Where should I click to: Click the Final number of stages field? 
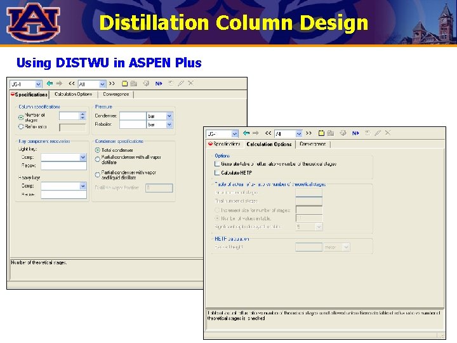308,201
